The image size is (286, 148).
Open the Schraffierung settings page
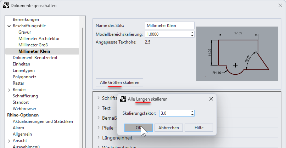click(x=25, y=96)
